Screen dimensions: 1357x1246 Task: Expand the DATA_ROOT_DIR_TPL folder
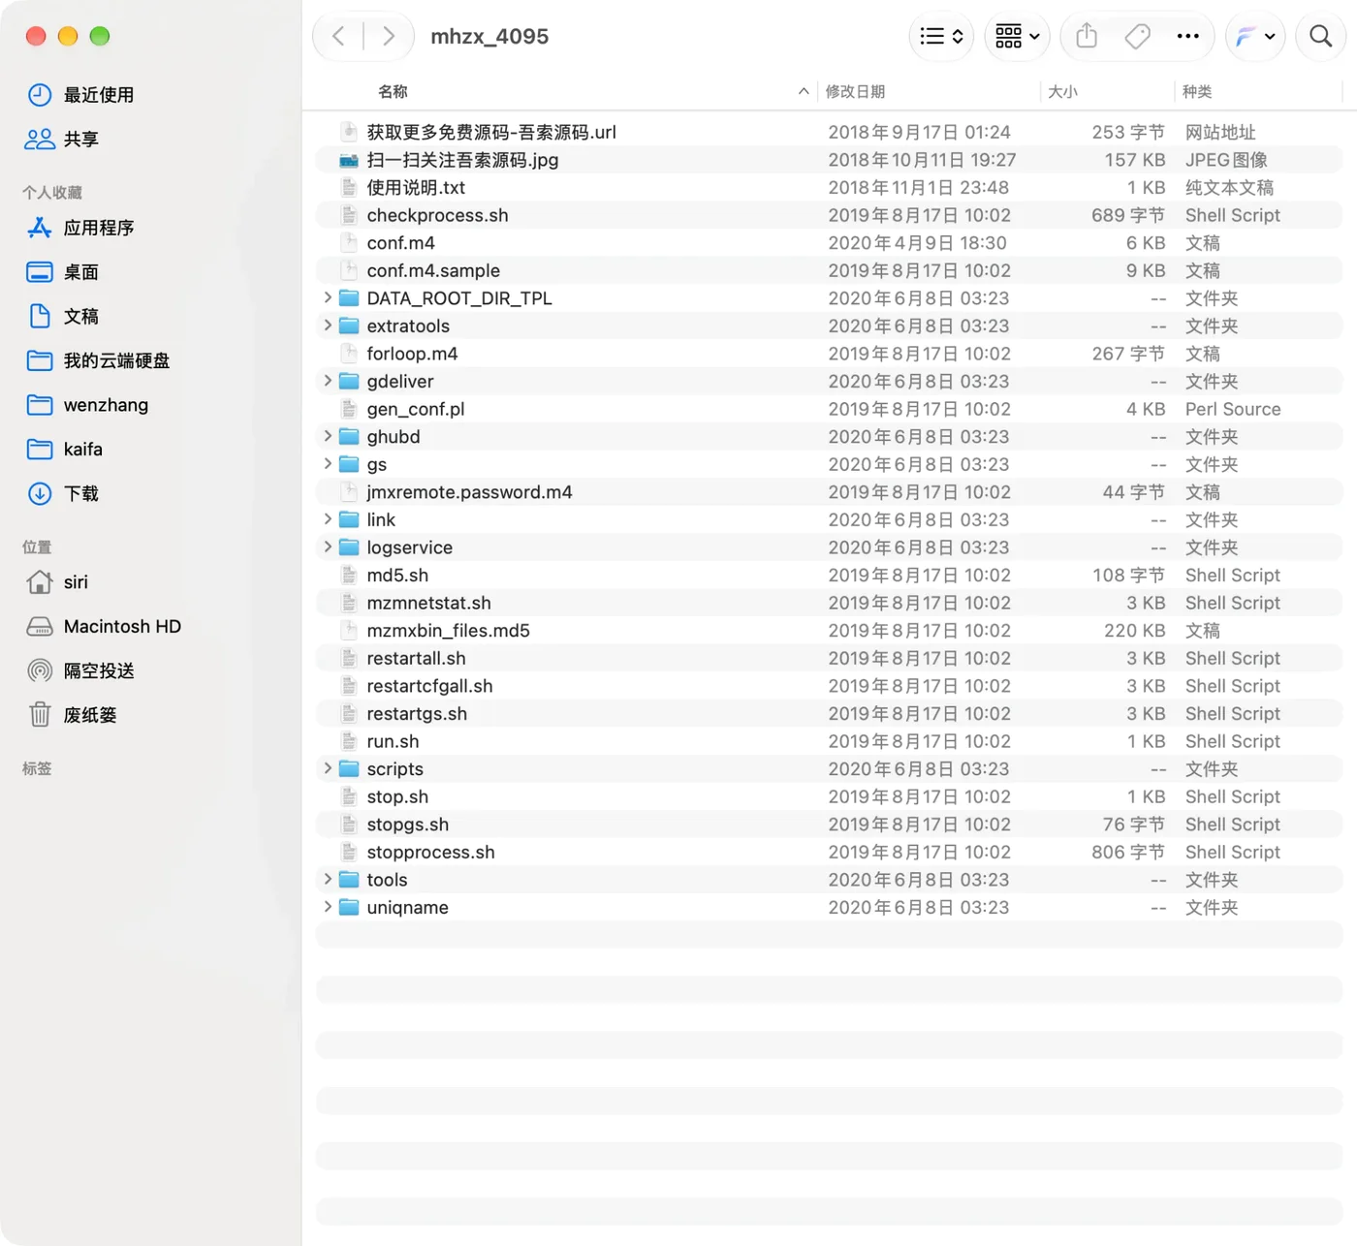pyautogui.click(x=328, y=297)
